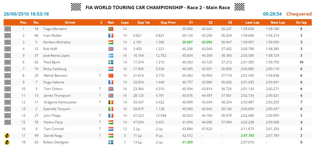
Task: Click the Last Lap column header
Action: pyautogui.click(x=252, y=23)
